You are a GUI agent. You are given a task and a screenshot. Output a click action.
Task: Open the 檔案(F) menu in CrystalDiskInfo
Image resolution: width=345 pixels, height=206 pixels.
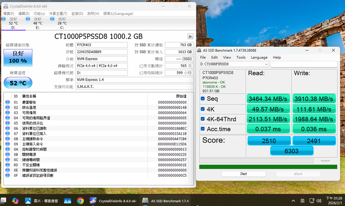pos(9,13)
